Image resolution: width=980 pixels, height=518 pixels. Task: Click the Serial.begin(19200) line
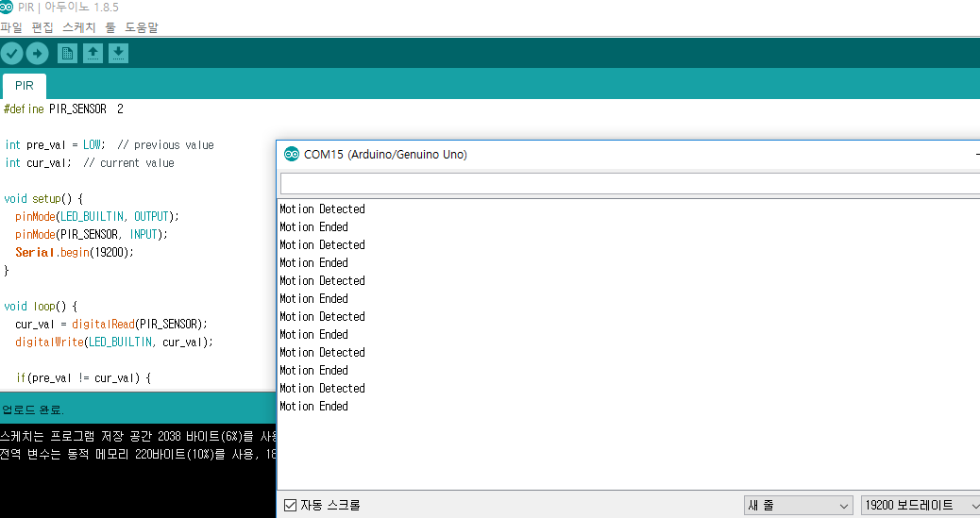[x=75, y=253]
